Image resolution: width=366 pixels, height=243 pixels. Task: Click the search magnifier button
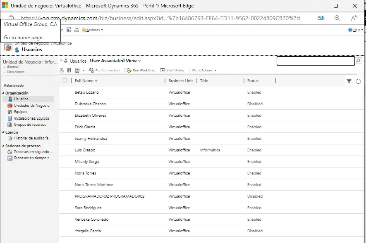[358, 61]
